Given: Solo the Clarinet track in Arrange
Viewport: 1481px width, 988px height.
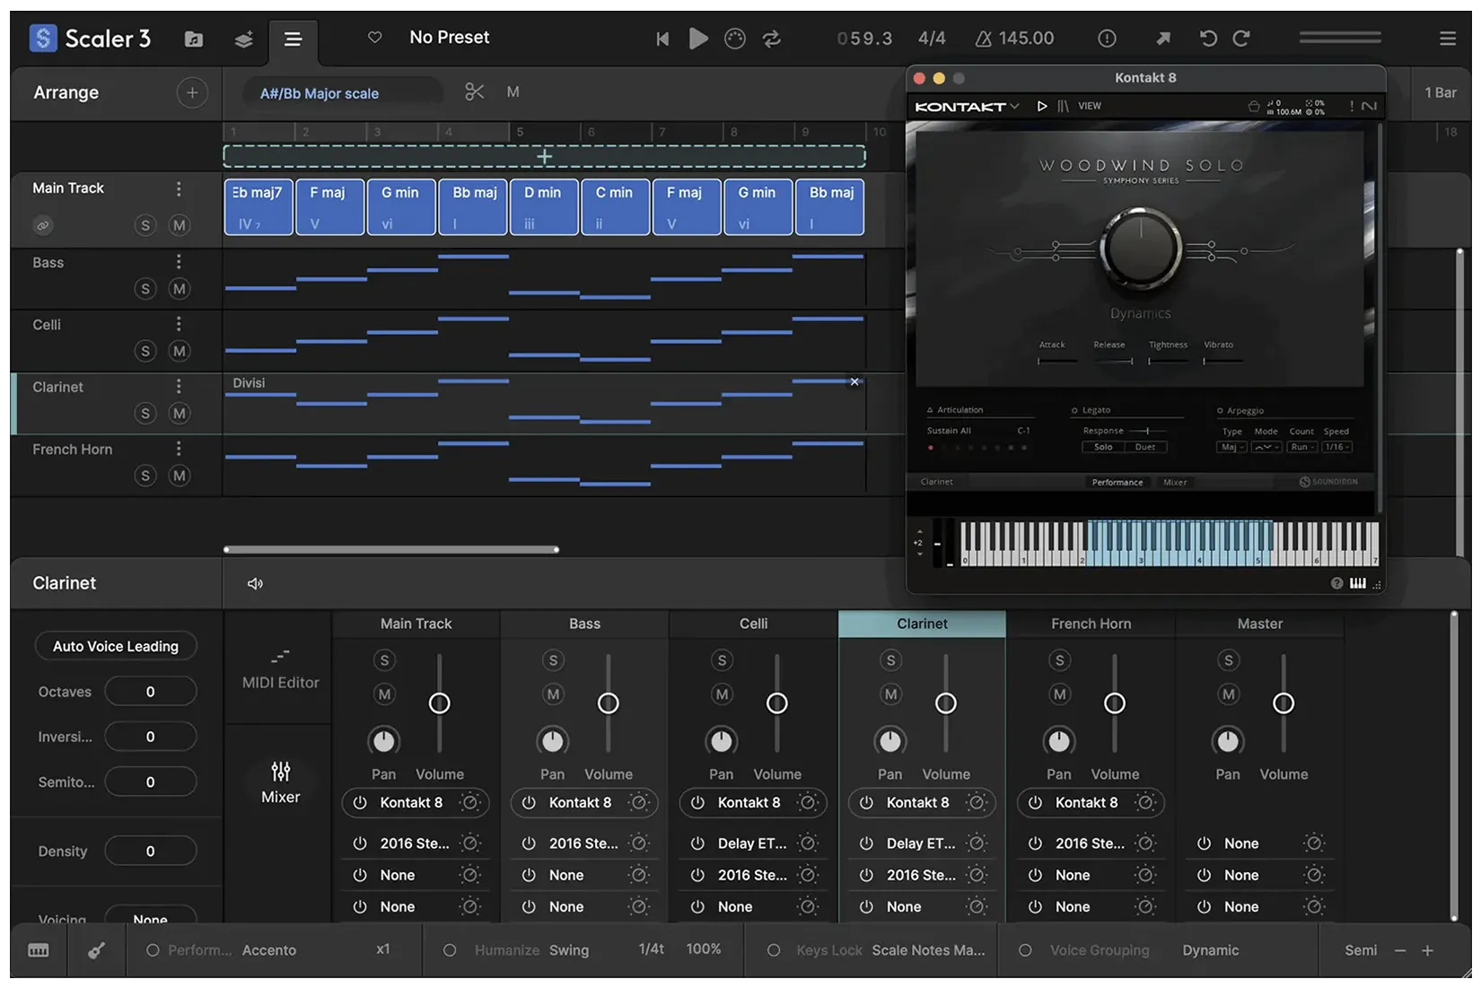Looking at the screenshot, I should pos(145,413).
